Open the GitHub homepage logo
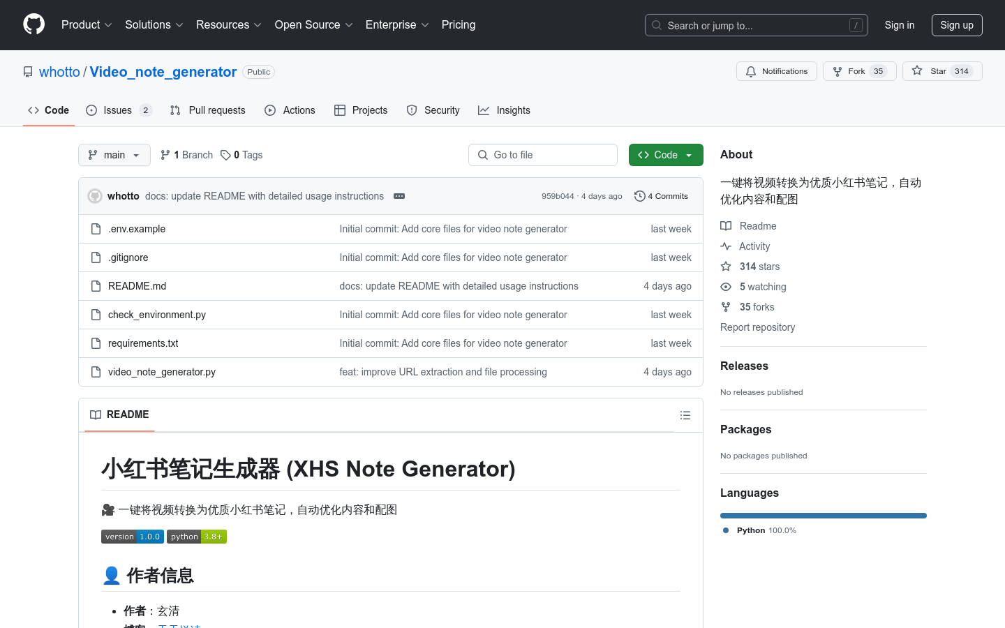 point(34,24)
